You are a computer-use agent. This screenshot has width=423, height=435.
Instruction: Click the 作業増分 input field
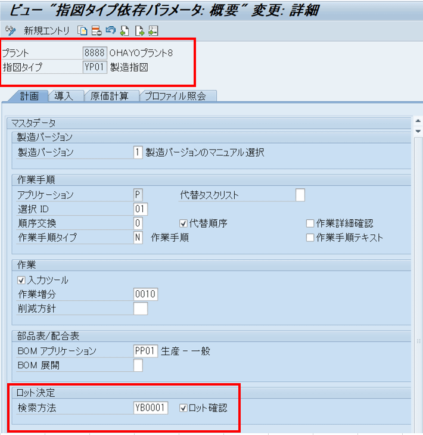tap(145, 294)
